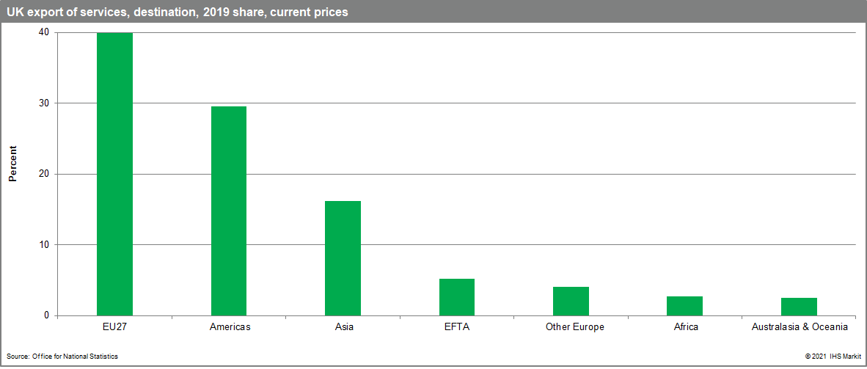
Task: Click the Other Europe axis label
Action: point(575,326)
